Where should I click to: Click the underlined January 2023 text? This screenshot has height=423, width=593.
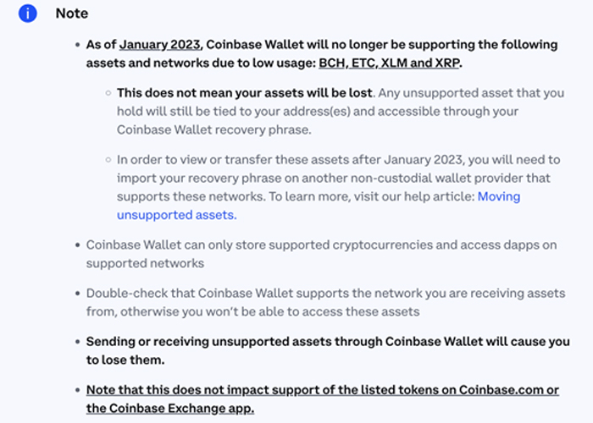point(159,45)
